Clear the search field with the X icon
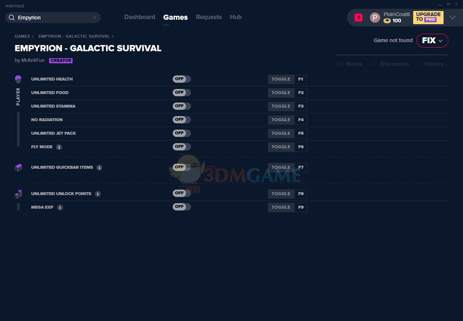The height and width of the screenshot is (321, 463). pos(95,18)
